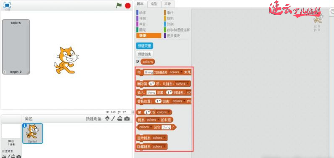
Task: Click the colors list monitor on stage
Action: tap(16, 47)
